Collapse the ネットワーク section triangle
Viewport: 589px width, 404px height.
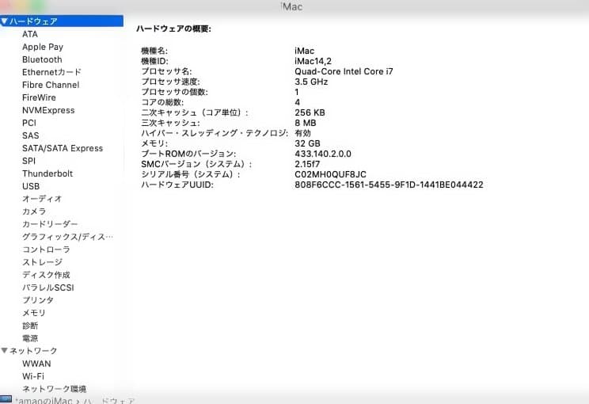4,351
